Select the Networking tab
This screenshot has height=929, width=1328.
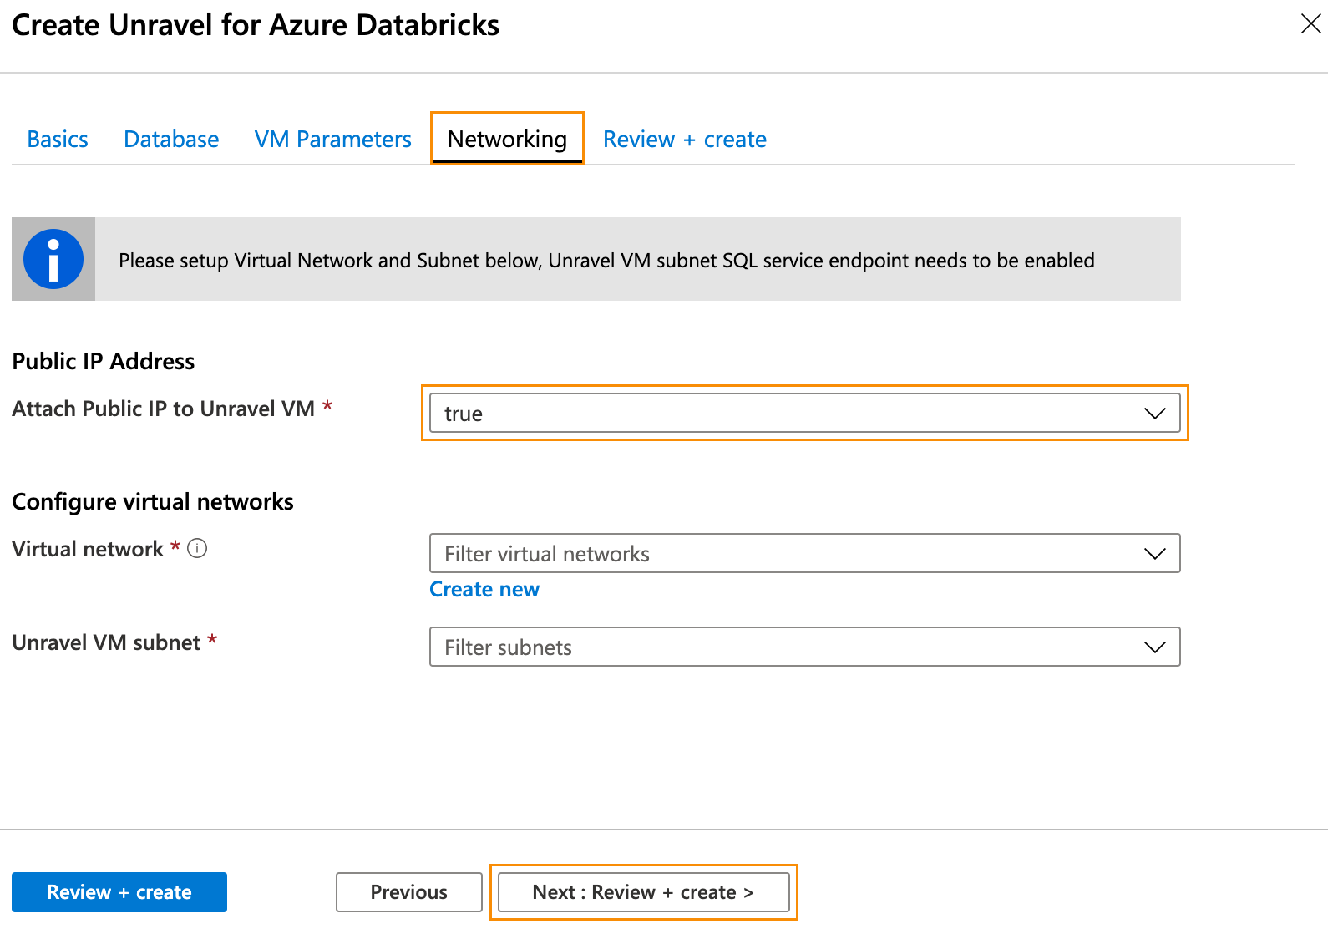507,139
